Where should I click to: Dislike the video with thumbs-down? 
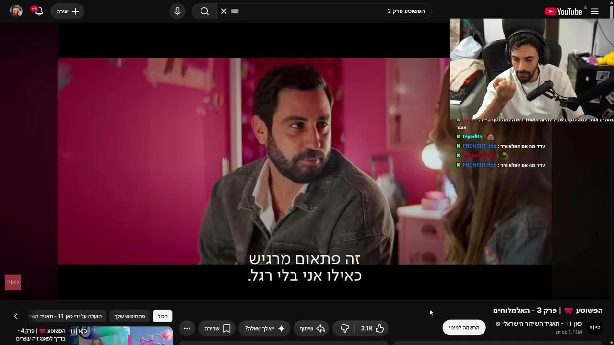(x=344, y=328)
